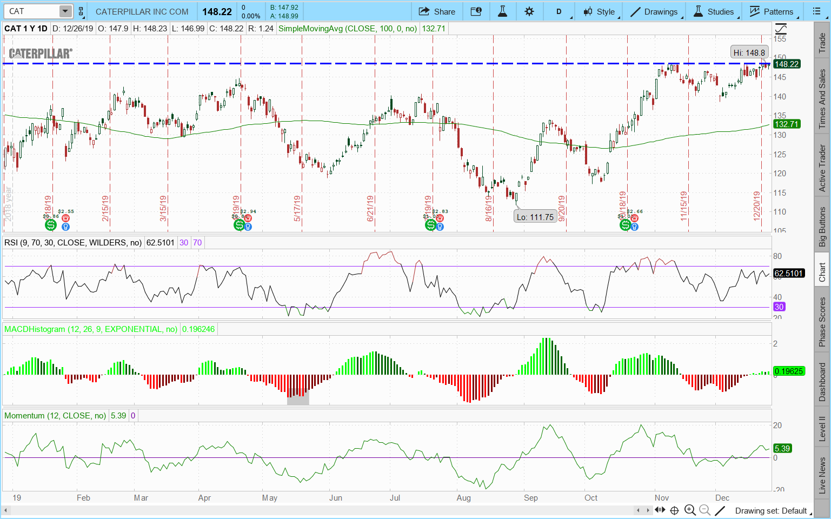The height and width of the screenshot is (519, 831).
Task: Click the first green dividend dollar icon
Action: (x=50, y=225)
